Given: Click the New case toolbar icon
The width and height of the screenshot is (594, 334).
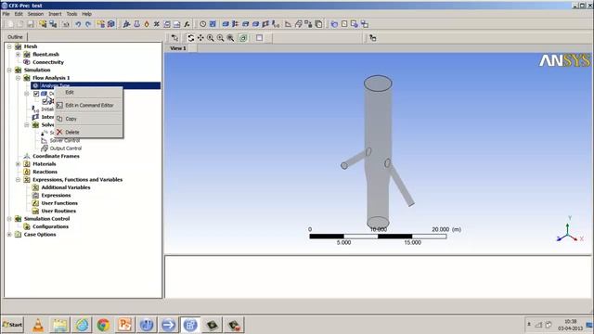Looking at the screenshot, I should (10, 24).
